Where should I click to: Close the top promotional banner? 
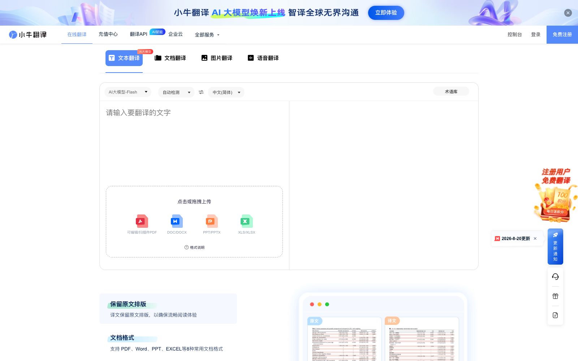click(x=568, y=13)
